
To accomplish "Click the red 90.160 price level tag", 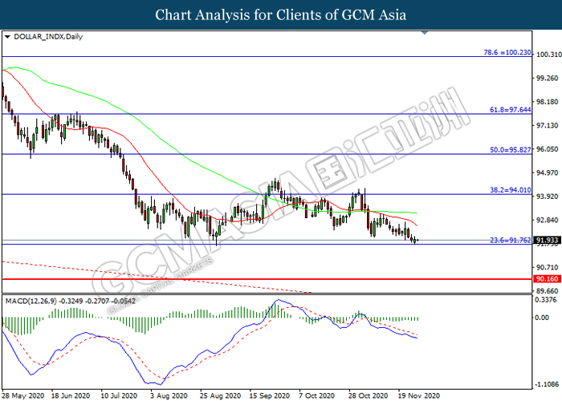I will coord(547,279).
